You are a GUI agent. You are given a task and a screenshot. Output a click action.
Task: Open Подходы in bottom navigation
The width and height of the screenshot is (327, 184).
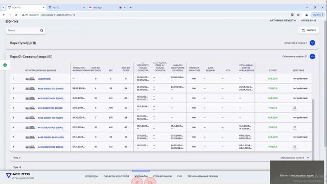[91, 176]
